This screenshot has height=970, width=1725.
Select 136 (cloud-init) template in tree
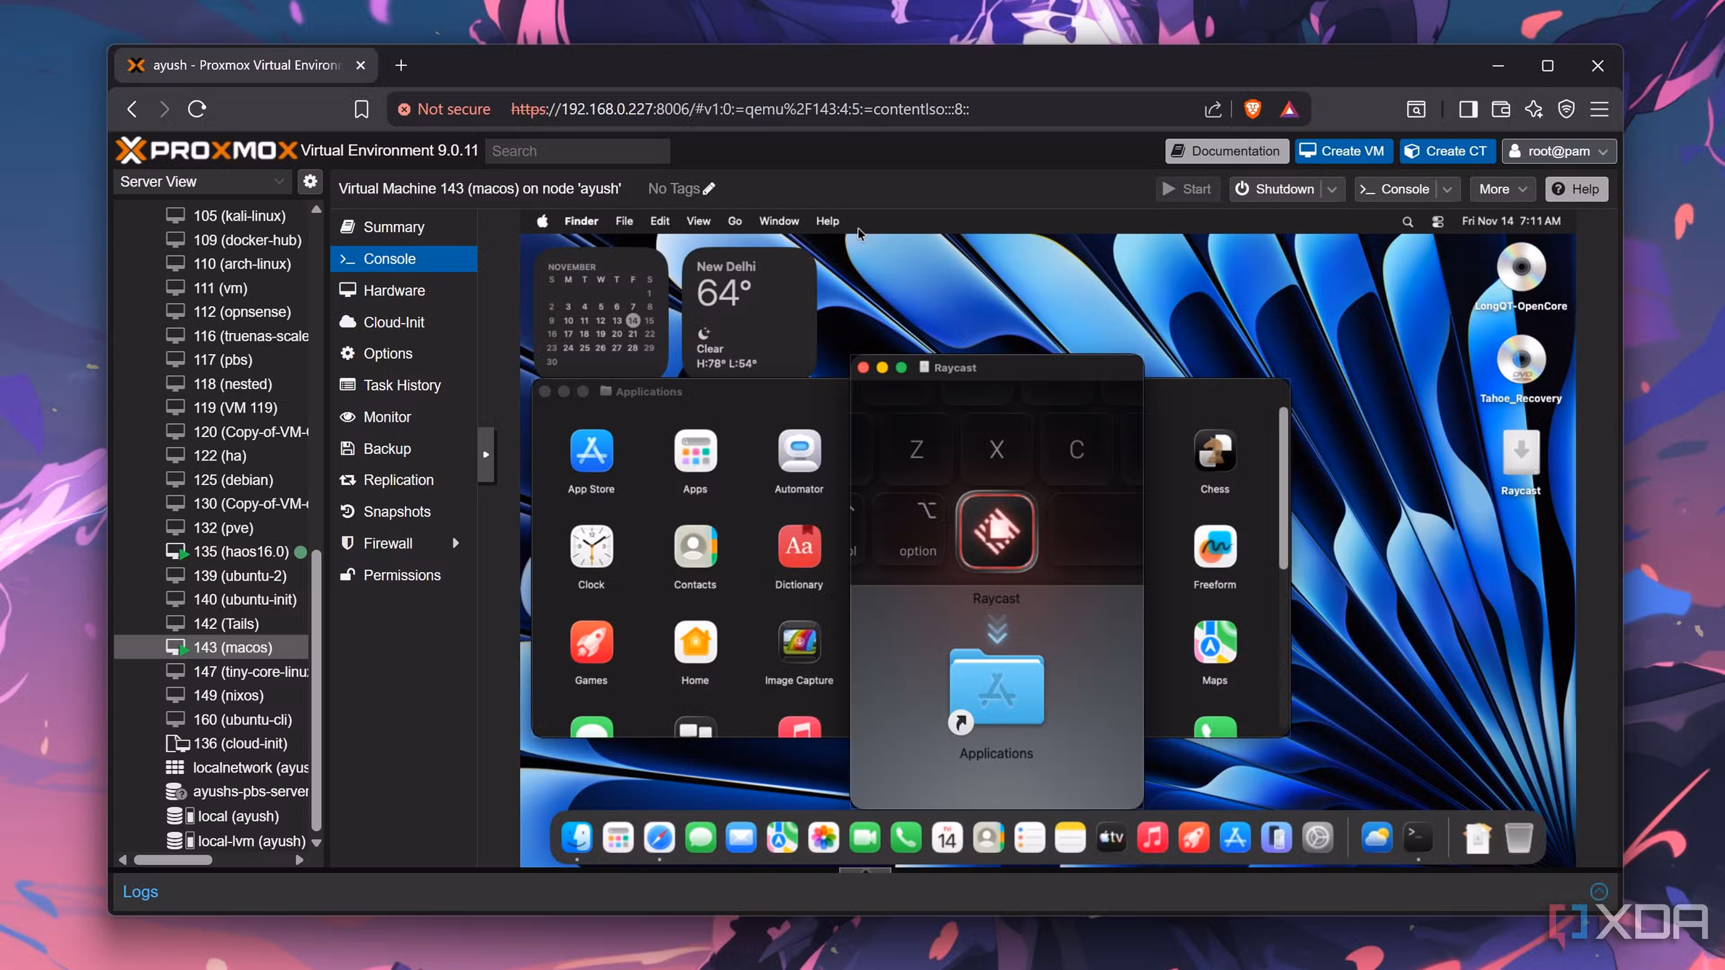click(212, 744)
